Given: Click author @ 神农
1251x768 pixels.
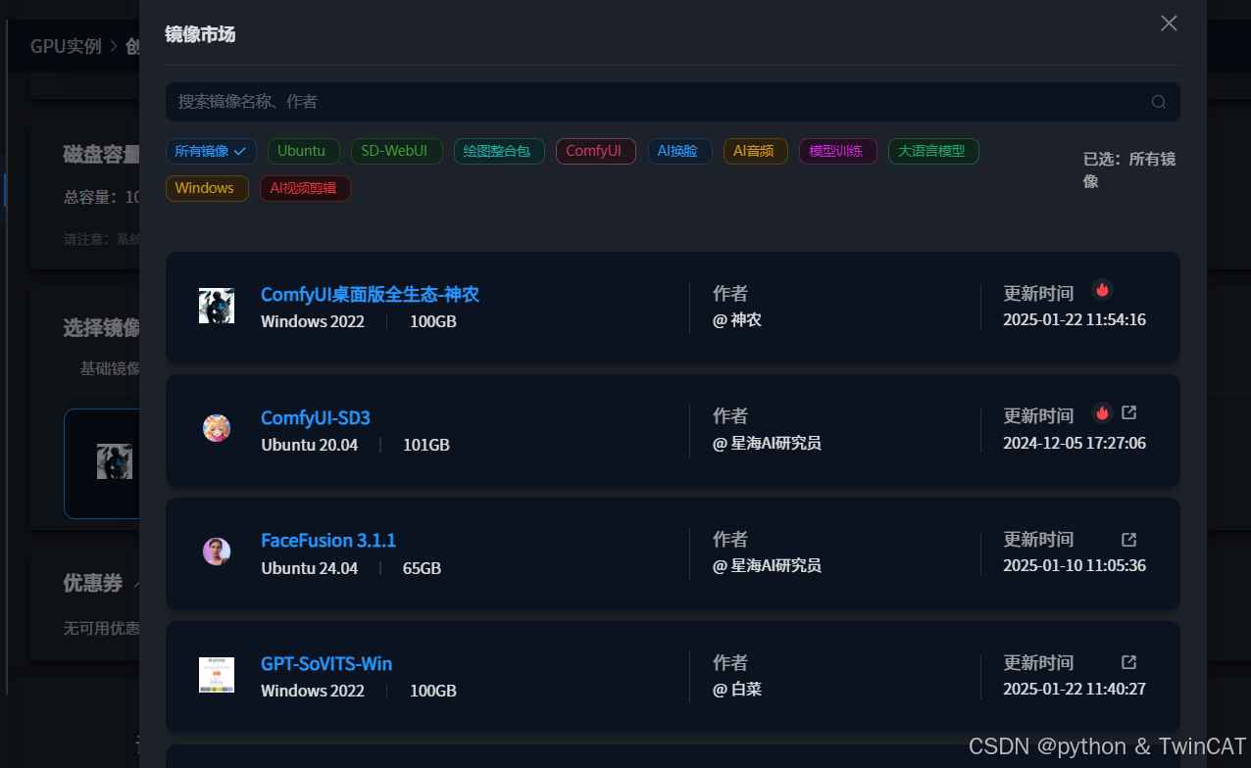Looking at the screenshot, I should tap(737, 320).
